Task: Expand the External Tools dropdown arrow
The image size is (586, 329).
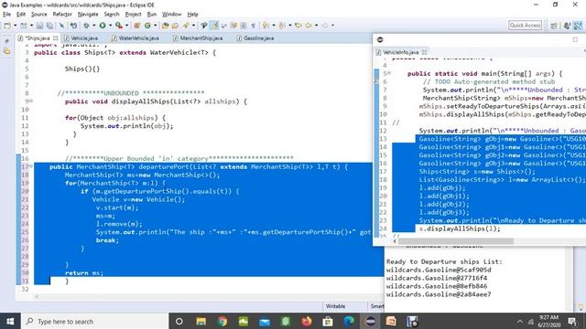Action: coord(127,26)
